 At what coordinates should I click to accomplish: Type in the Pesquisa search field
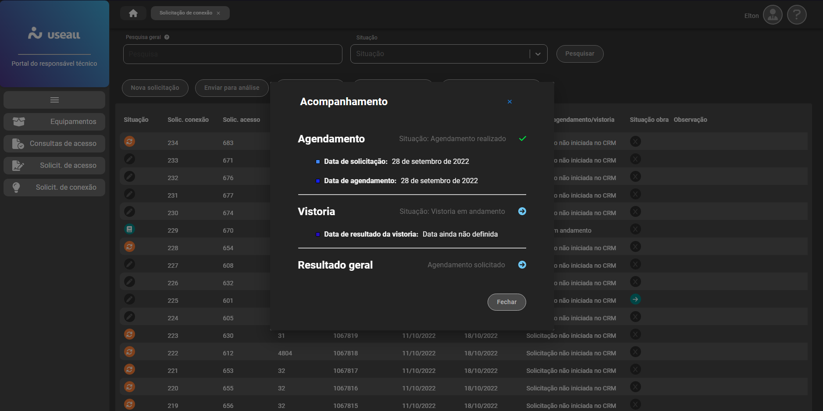click(232, 54)
